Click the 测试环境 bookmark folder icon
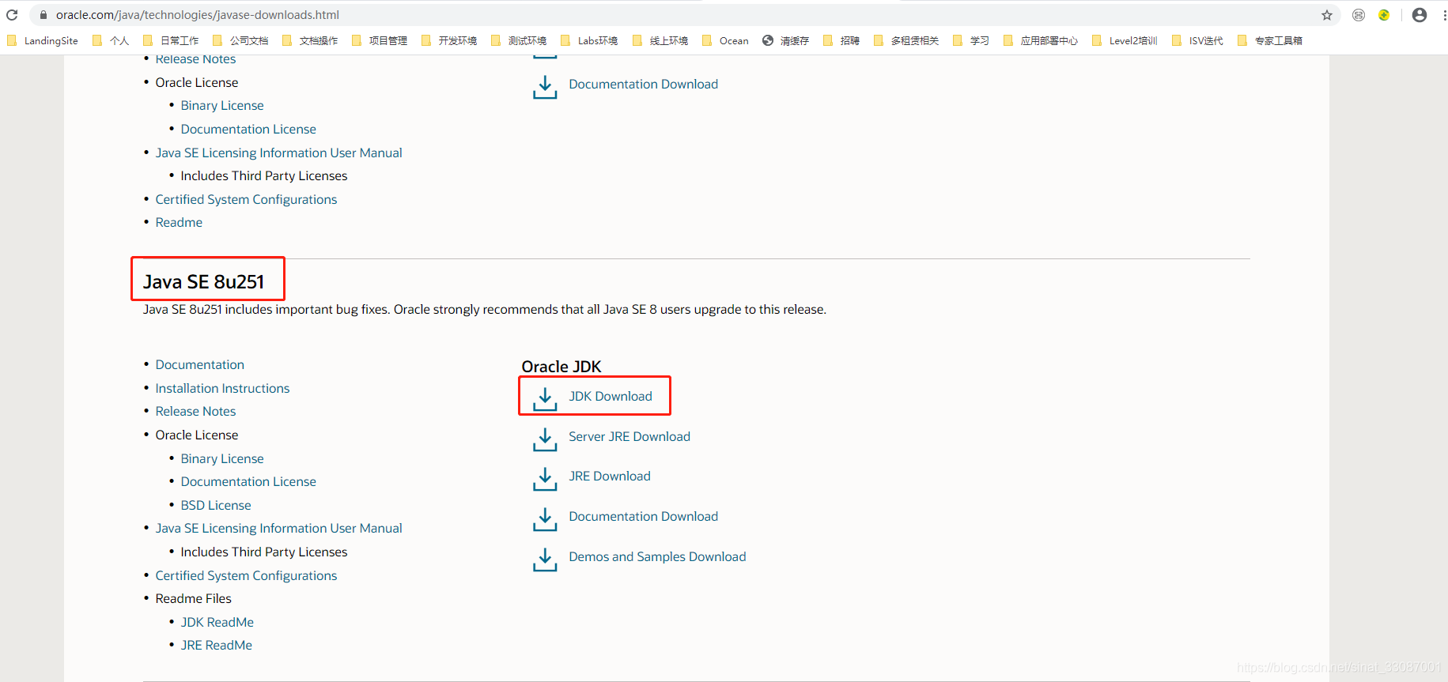Viewport: 1448px width, 682px height. pyautogui.click(x=496, y=41)
